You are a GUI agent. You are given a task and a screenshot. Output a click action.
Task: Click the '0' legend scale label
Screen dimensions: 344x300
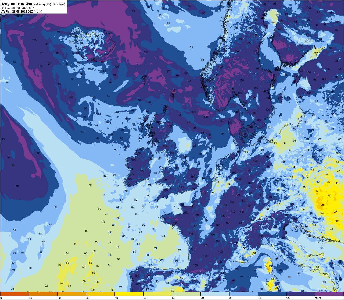tap(1, 298)
